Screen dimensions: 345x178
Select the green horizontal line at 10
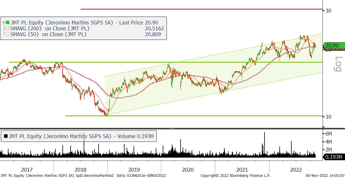point(194,116)
